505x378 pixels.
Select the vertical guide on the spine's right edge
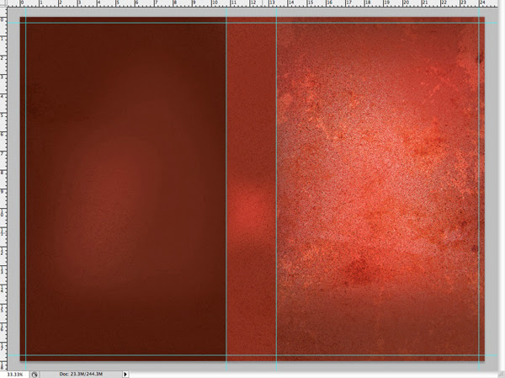click(277, 126)
